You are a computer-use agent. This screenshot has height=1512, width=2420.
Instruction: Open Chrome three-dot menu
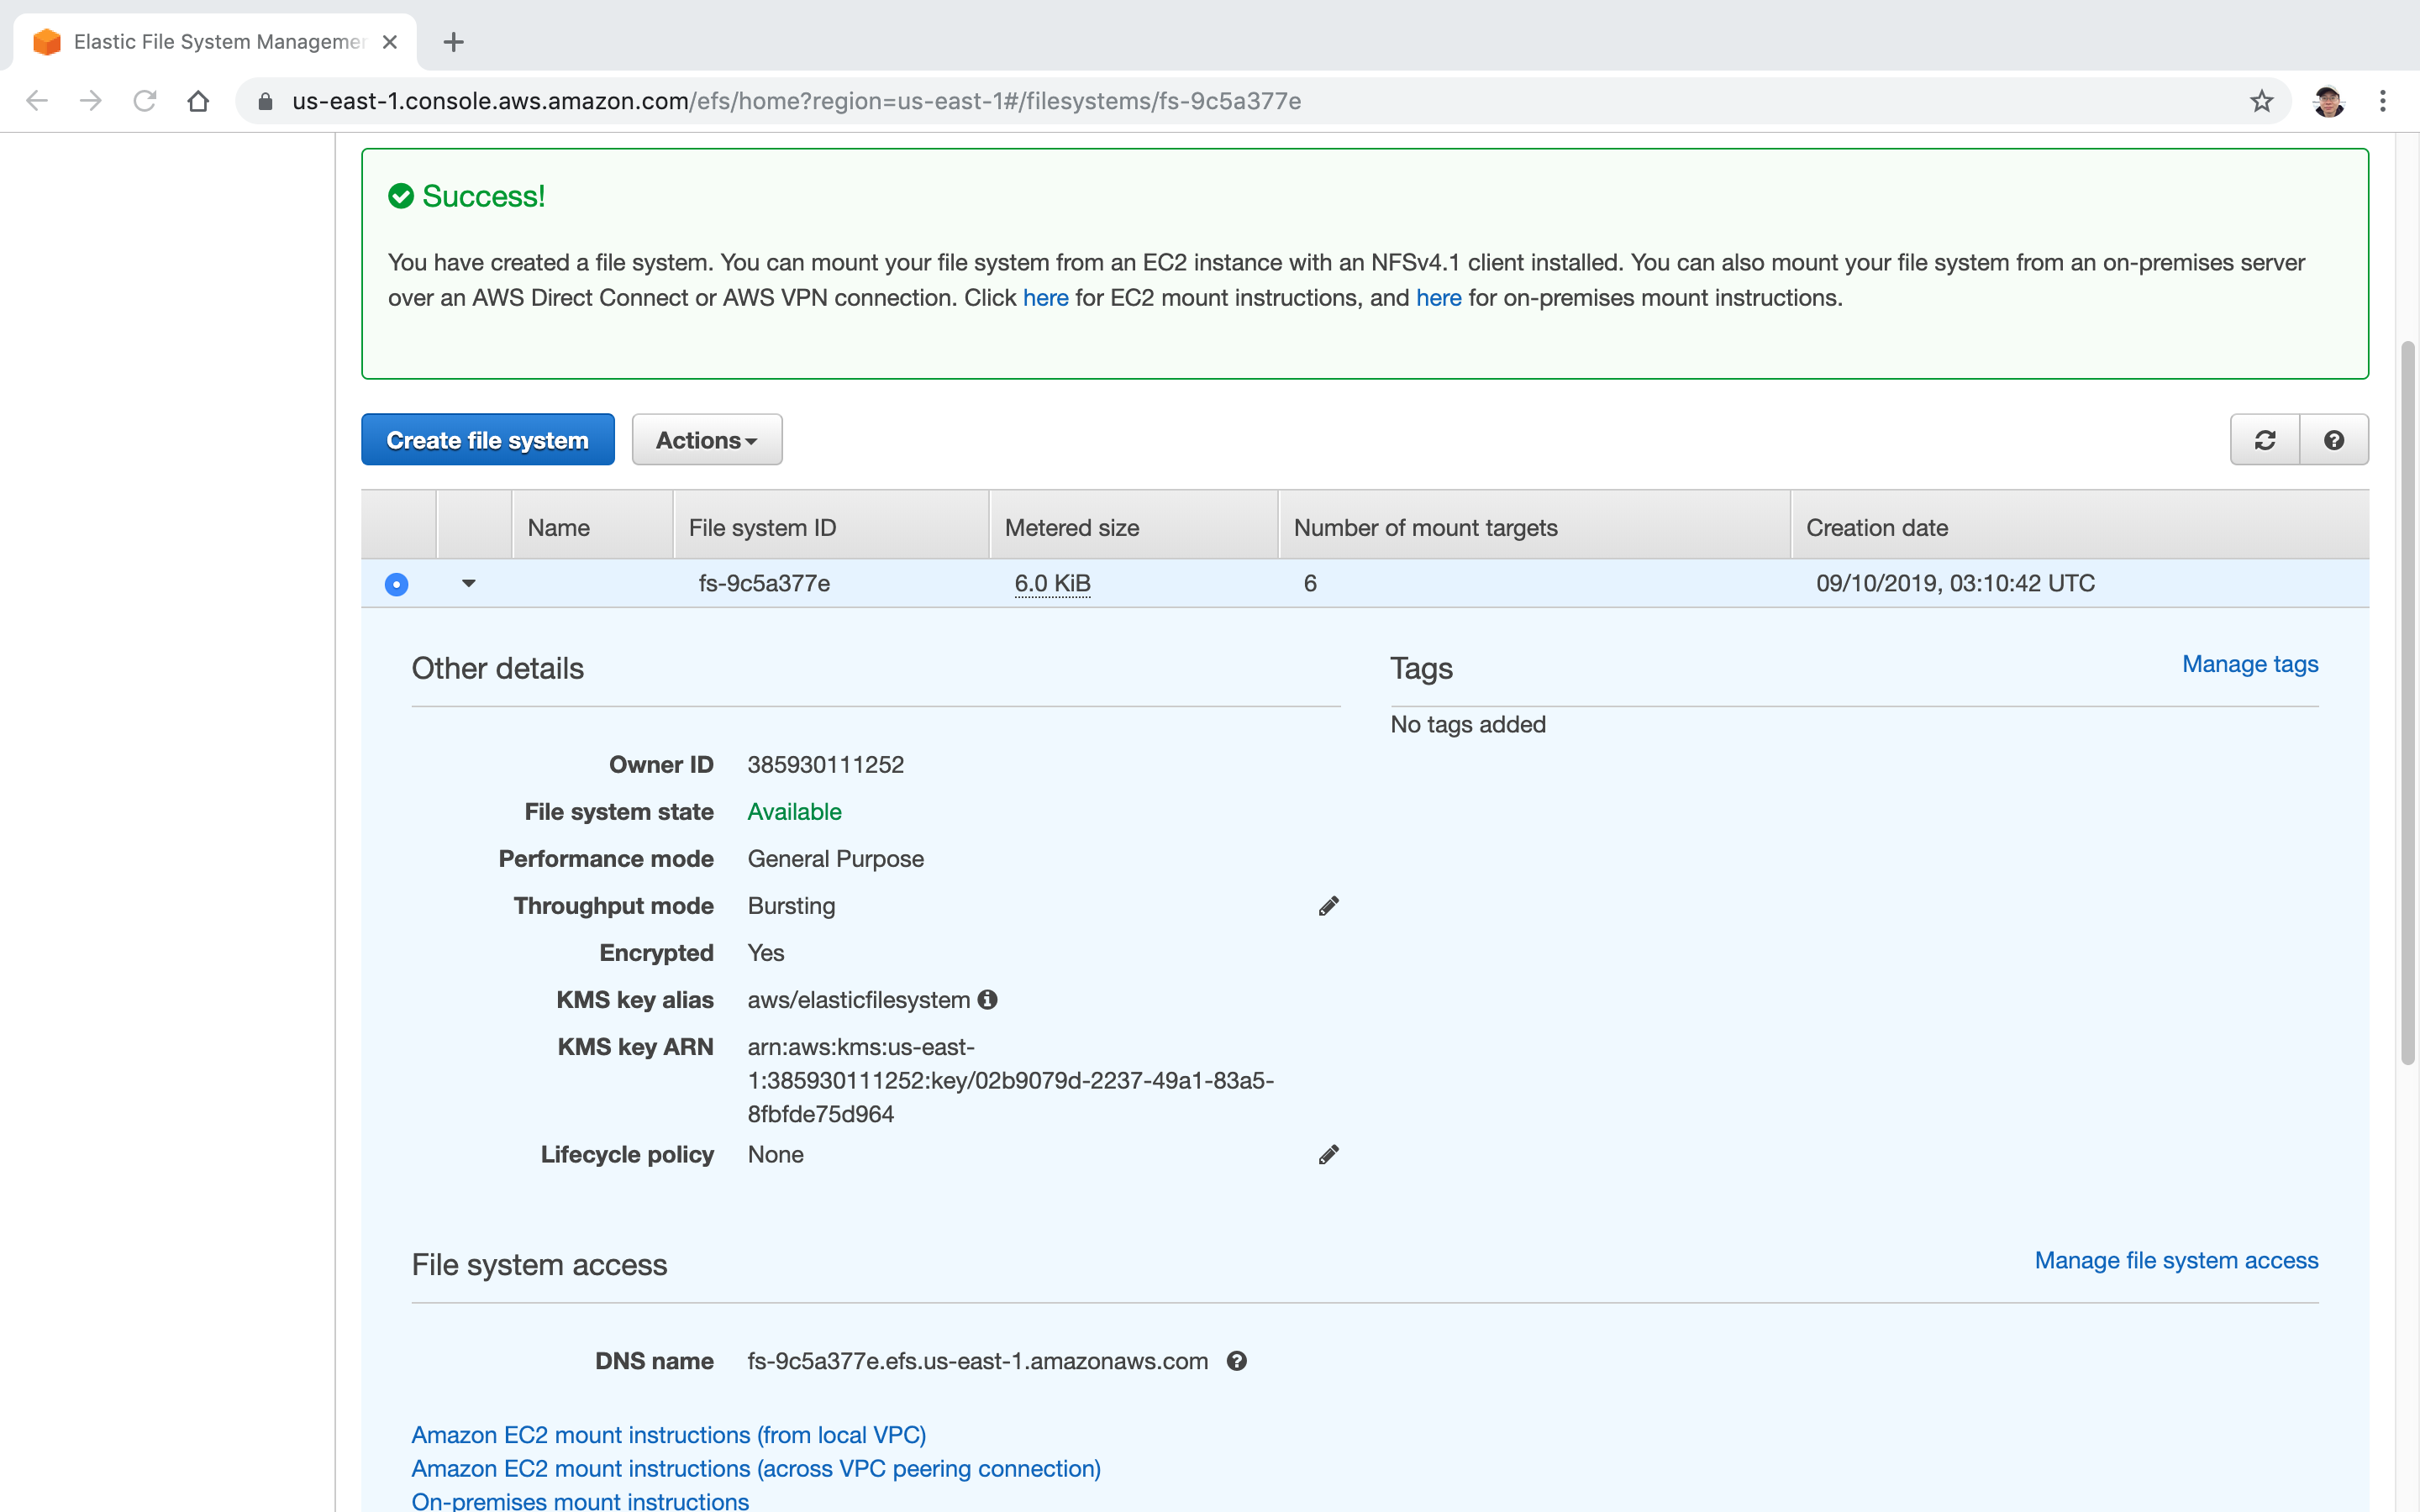(x=2383, y=101)
